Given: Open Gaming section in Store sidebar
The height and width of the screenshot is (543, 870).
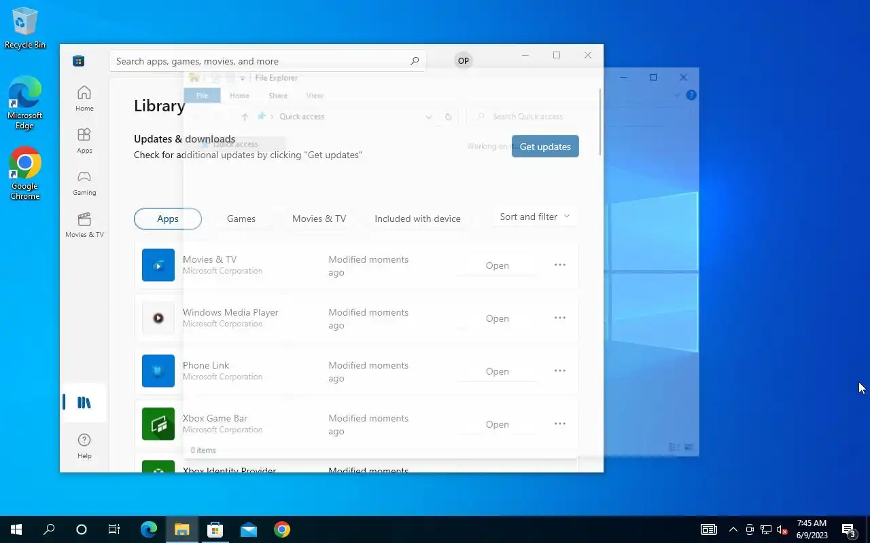Looking at the screenshot, I should (x=84, y=183).
